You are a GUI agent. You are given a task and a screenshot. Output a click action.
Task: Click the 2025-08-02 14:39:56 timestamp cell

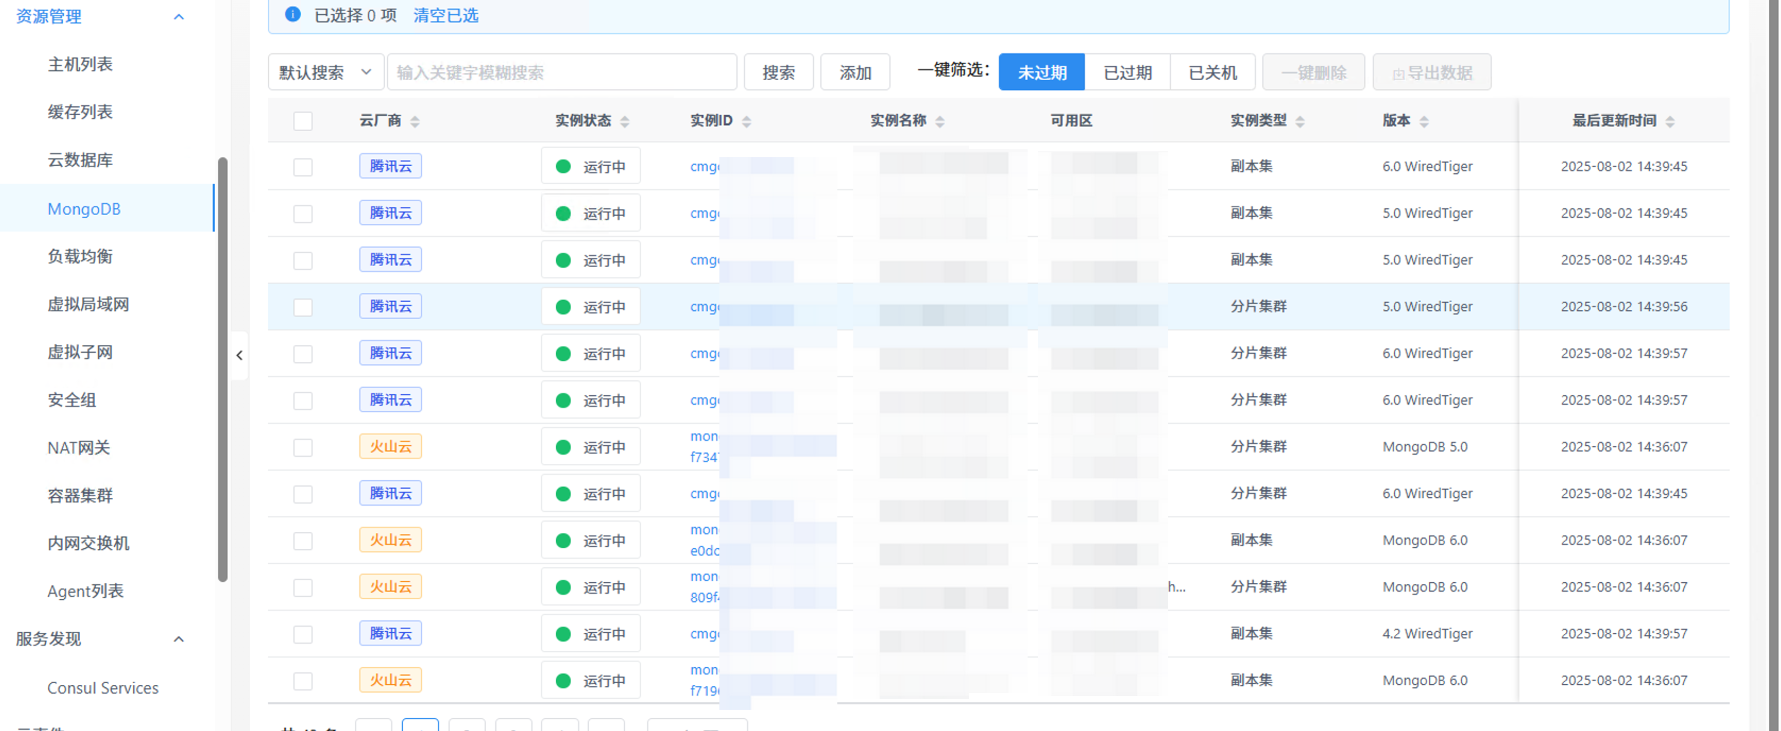[x=1624, y=307]
